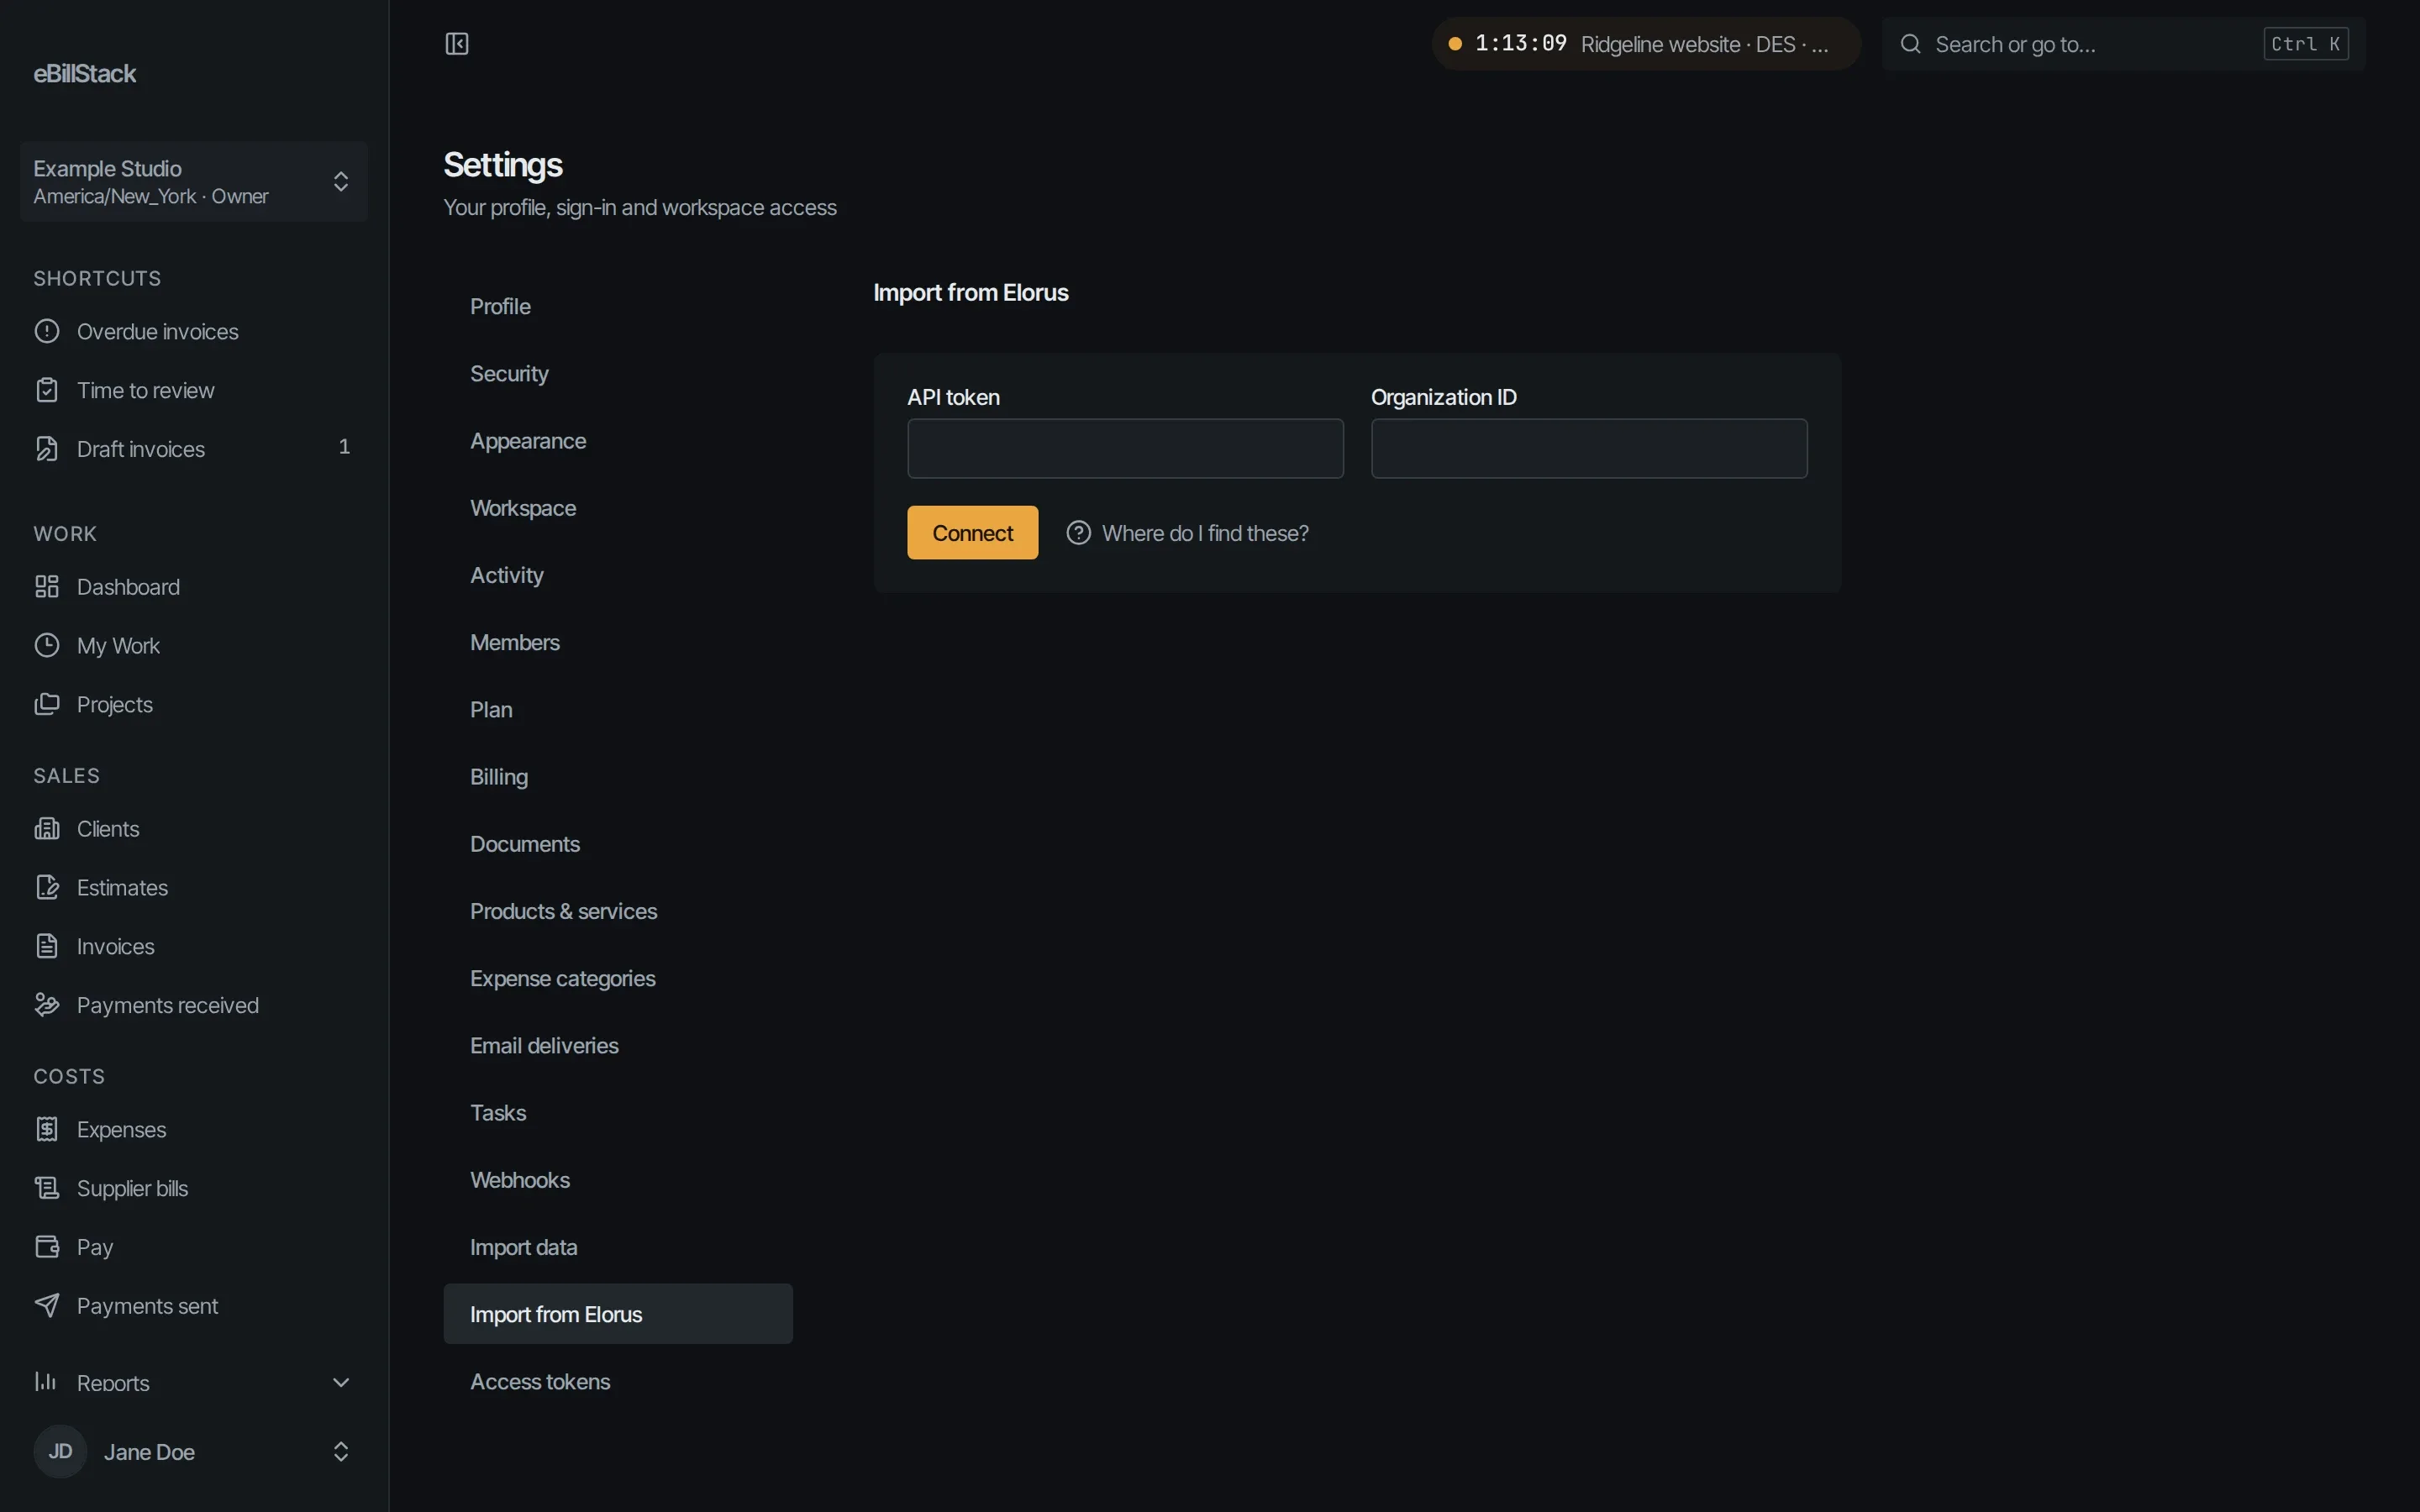Click the search magnifier icon
This screenshot has height=1512, width=2420.
point(1910,44)
